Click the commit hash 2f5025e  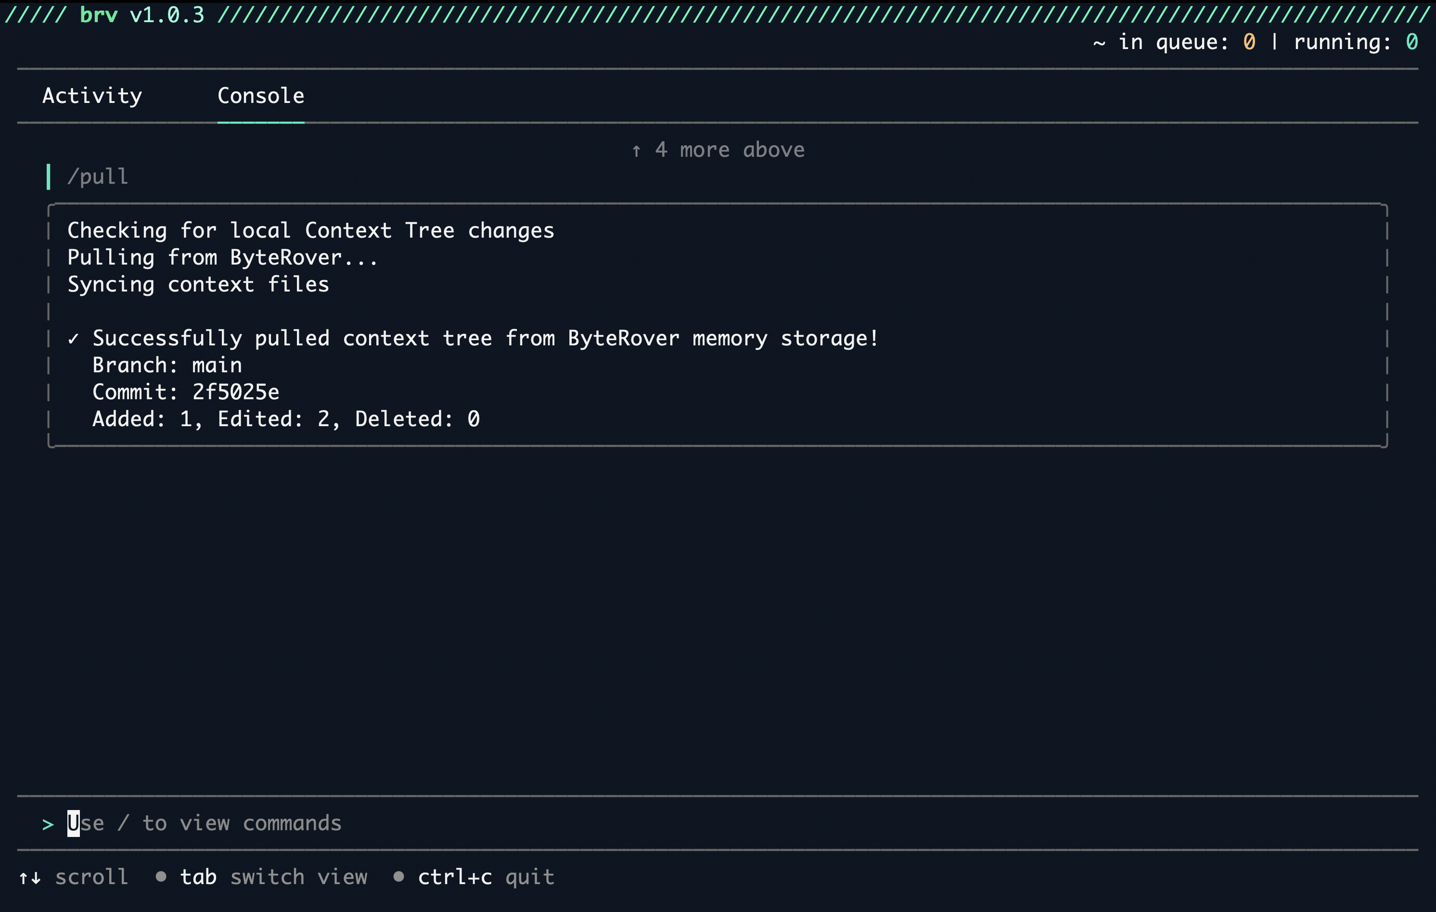click(x=235, y=392)
